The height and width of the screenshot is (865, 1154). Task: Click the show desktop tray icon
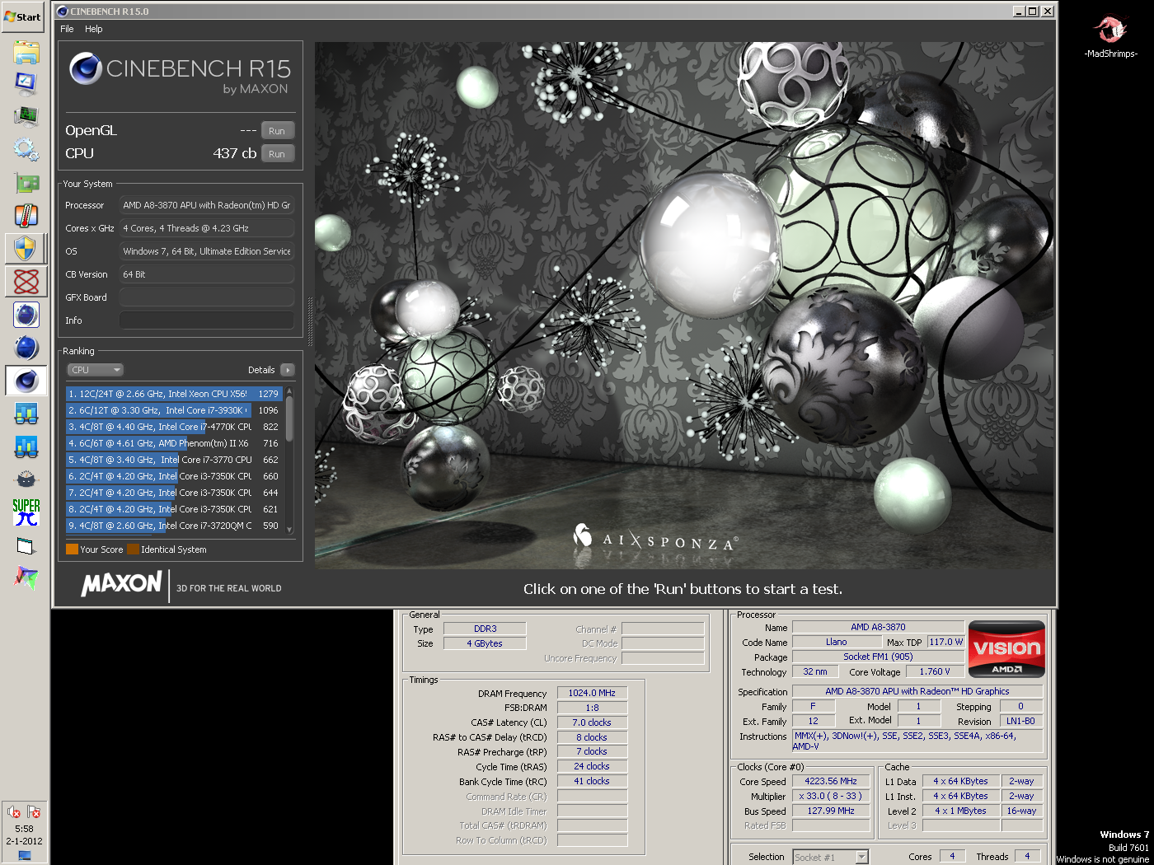24,856
